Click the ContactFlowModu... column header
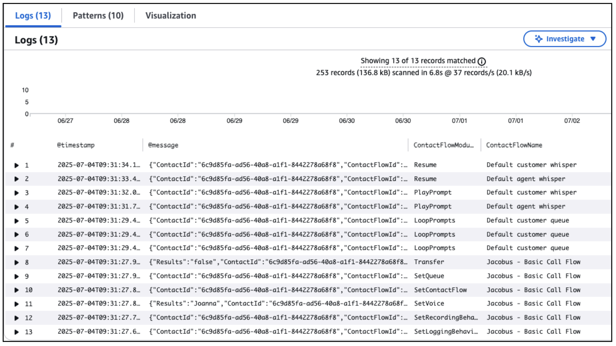The width and height of the screenshot is (616, 346). 443,145
